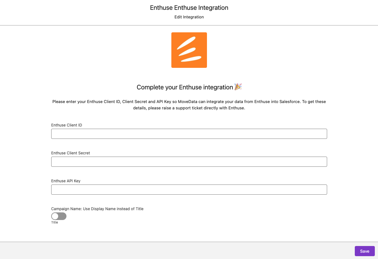
Task: Click the 'Enthuse Enthuse Integration' page title
Action: 189,8
